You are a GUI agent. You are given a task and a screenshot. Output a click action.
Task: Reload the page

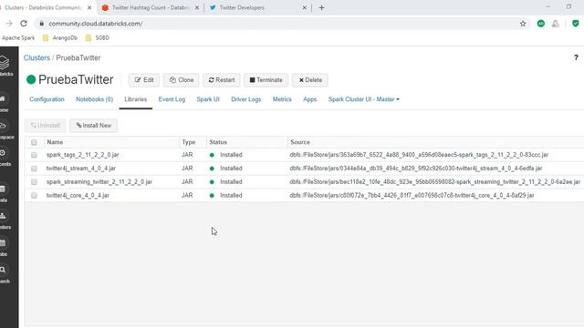tap(24, 24)
